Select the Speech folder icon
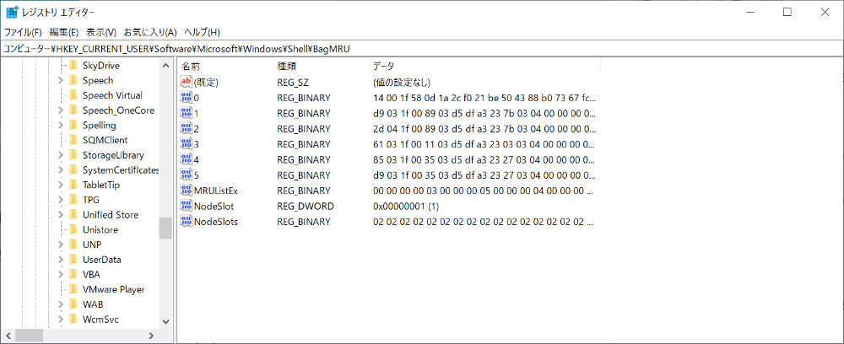 (x=73, y=81)
